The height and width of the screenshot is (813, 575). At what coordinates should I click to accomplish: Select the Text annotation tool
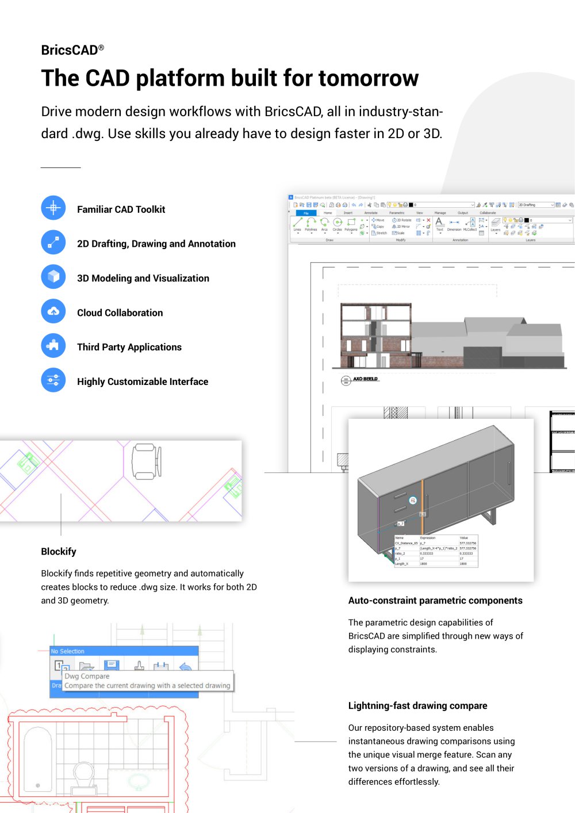pos(440,225)
